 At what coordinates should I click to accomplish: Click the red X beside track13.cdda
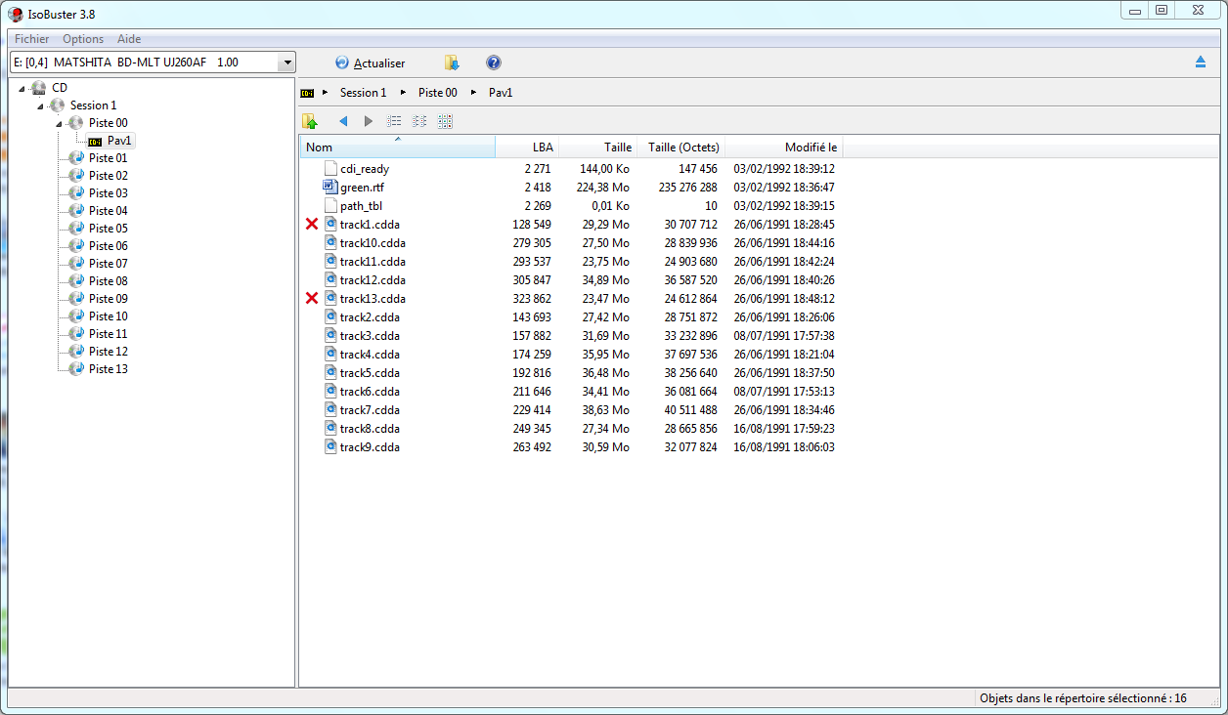(x=312, y=299)
